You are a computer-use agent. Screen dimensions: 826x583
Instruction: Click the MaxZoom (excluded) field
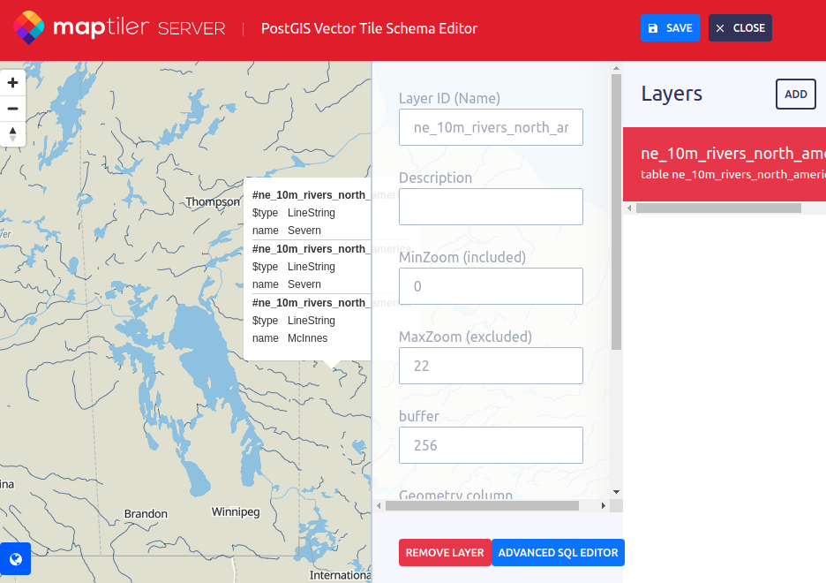491,366
